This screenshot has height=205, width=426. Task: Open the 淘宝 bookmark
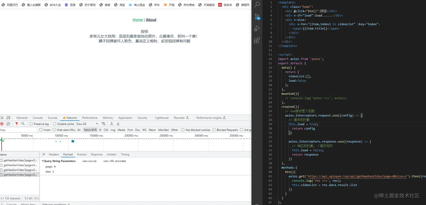119,5
